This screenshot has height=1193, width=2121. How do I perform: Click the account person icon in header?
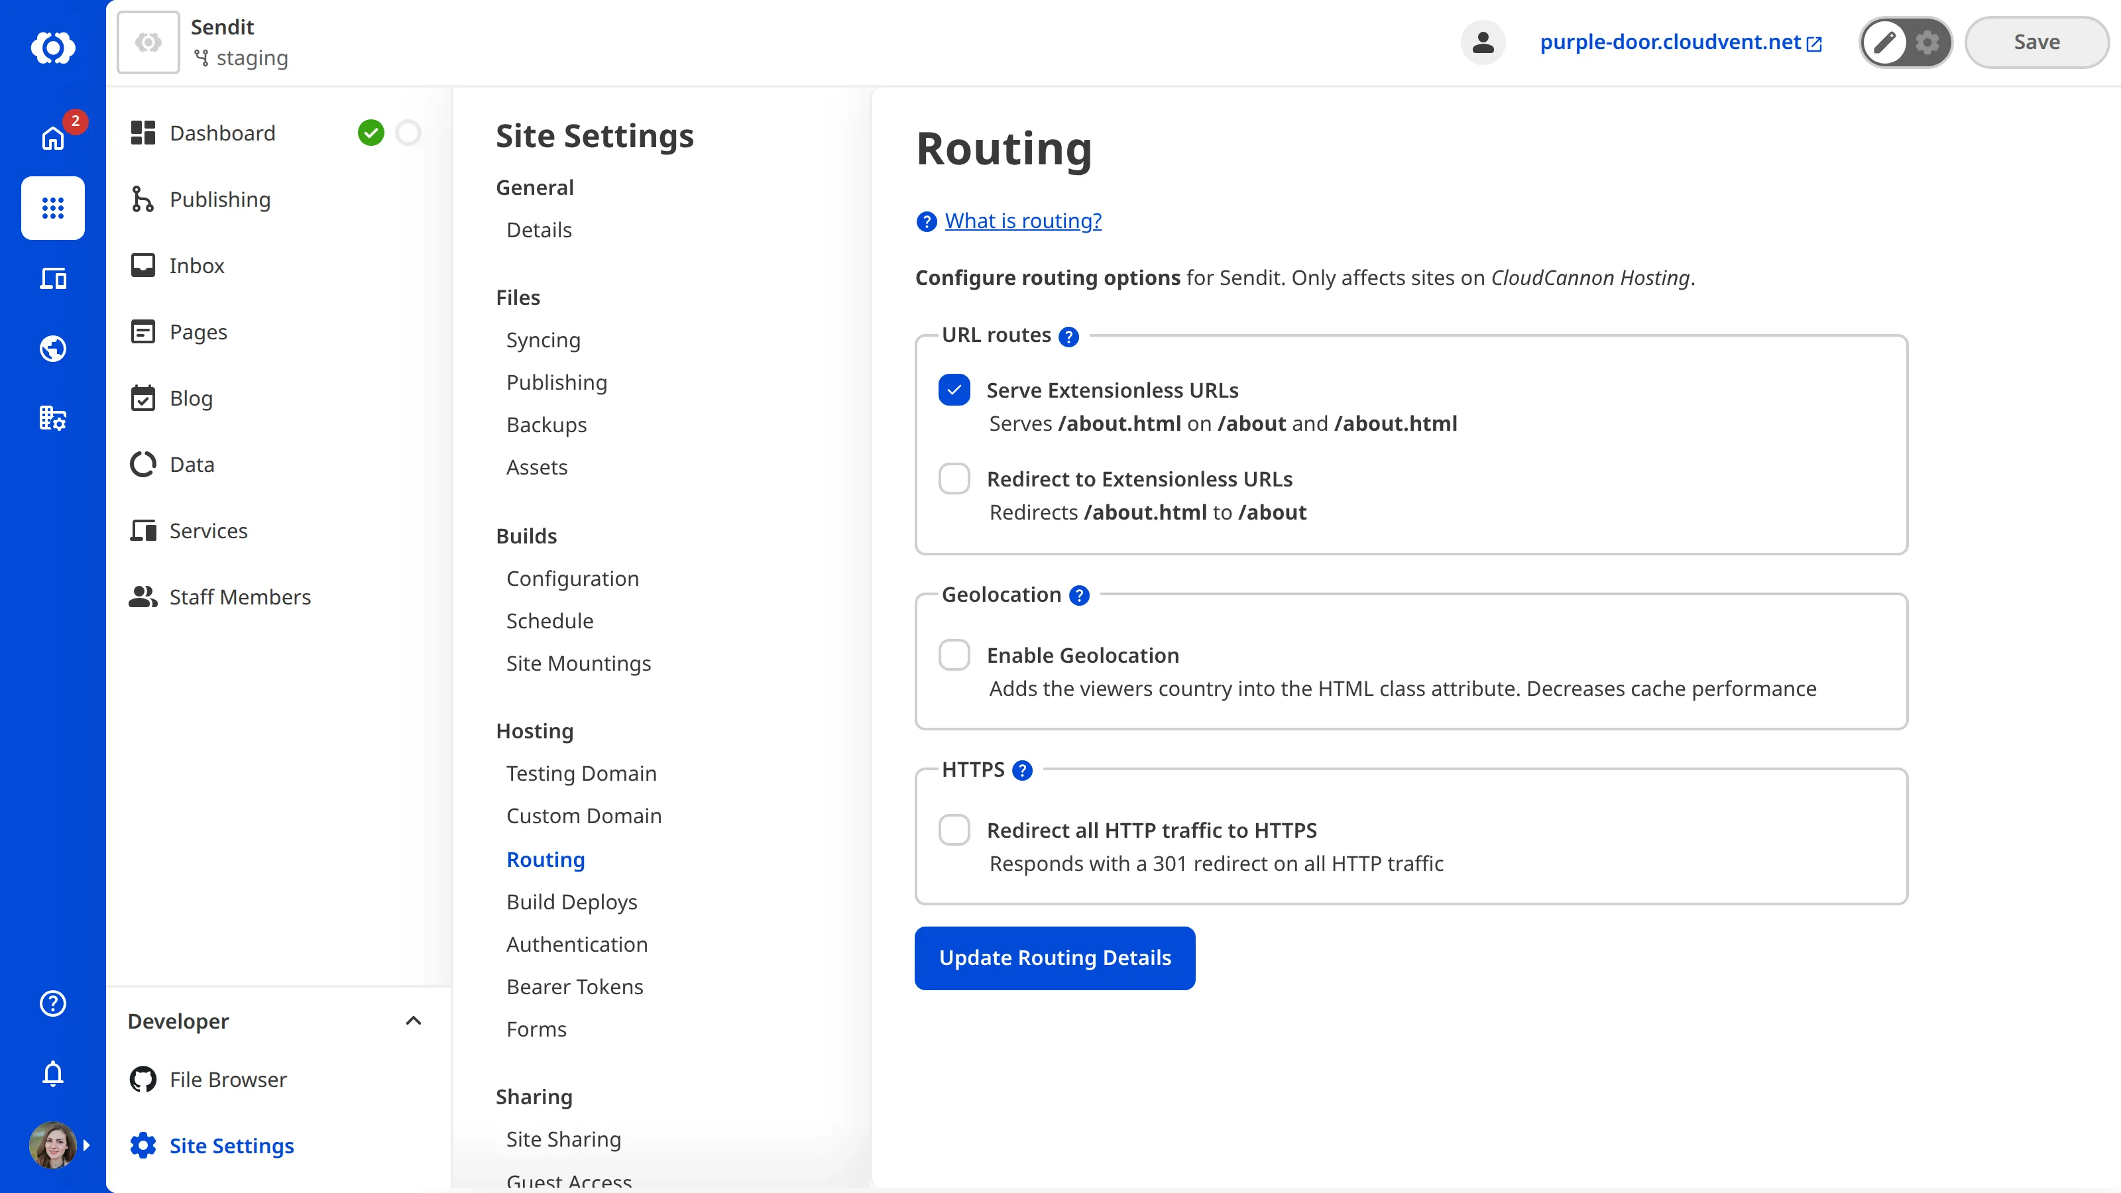pyautogui.click(x=1483, y=42)
